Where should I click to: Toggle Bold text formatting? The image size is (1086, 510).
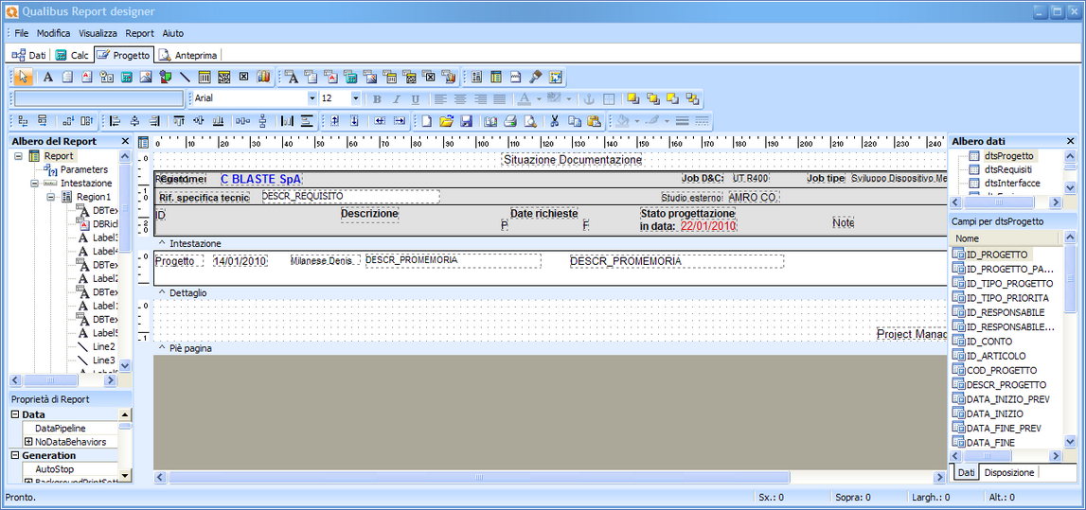pyautogui.click(x=377, y=98)
